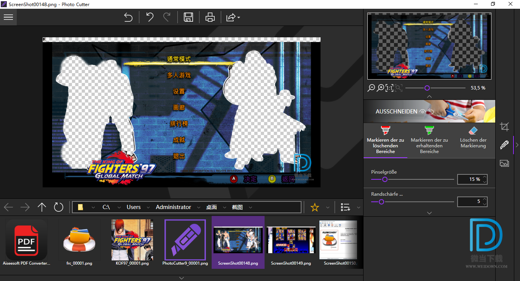The width and height of the screenshot is (520, 281).
Task: Expand the file browser bottom chevron
Action: coord(182,278)
